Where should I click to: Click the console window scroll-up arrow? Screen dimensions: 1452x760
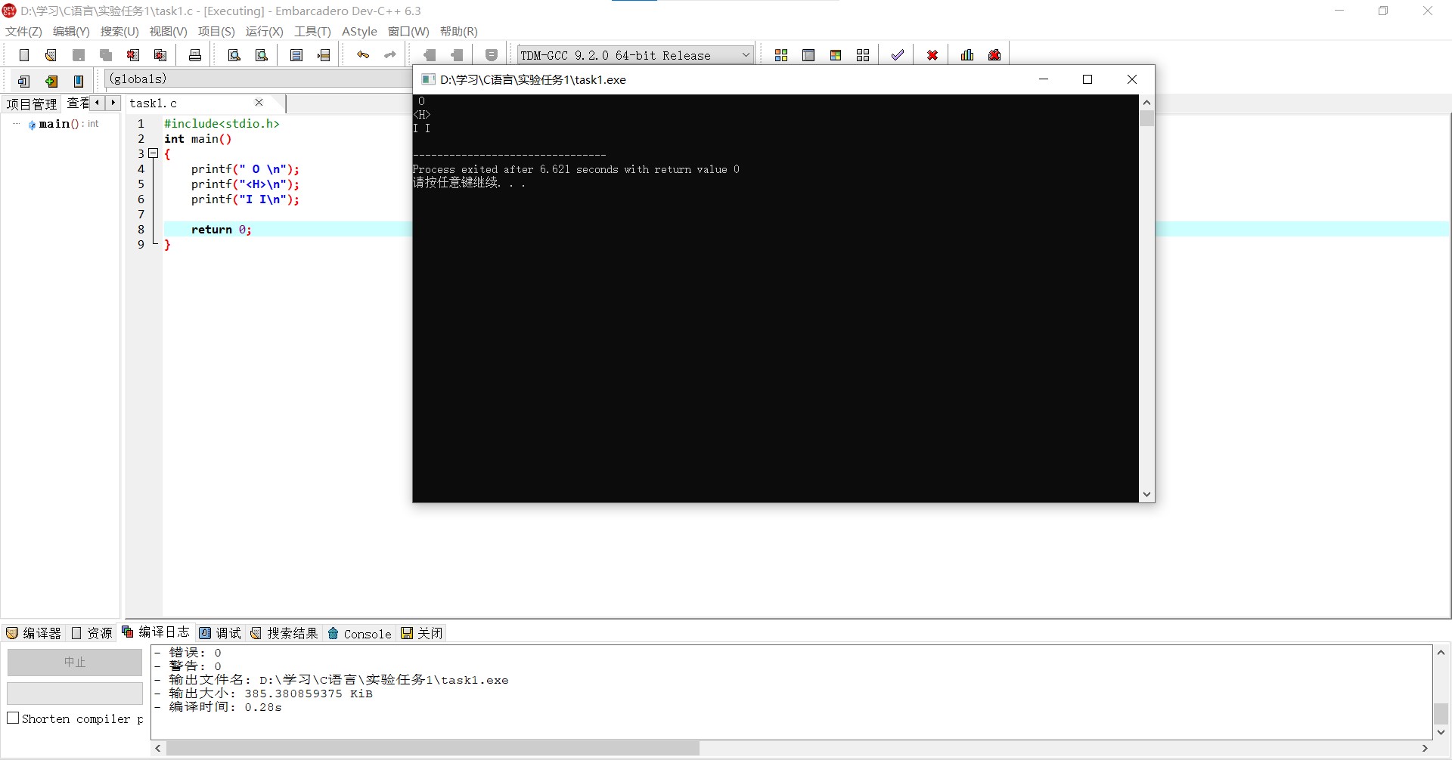click(1146, 102)
